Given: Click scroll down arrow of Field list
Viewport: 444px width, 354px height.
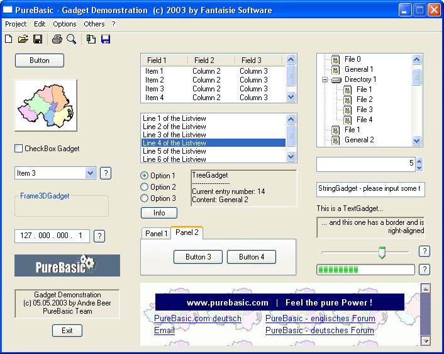Looking at the screenshot, I should (x=291, y=97).
